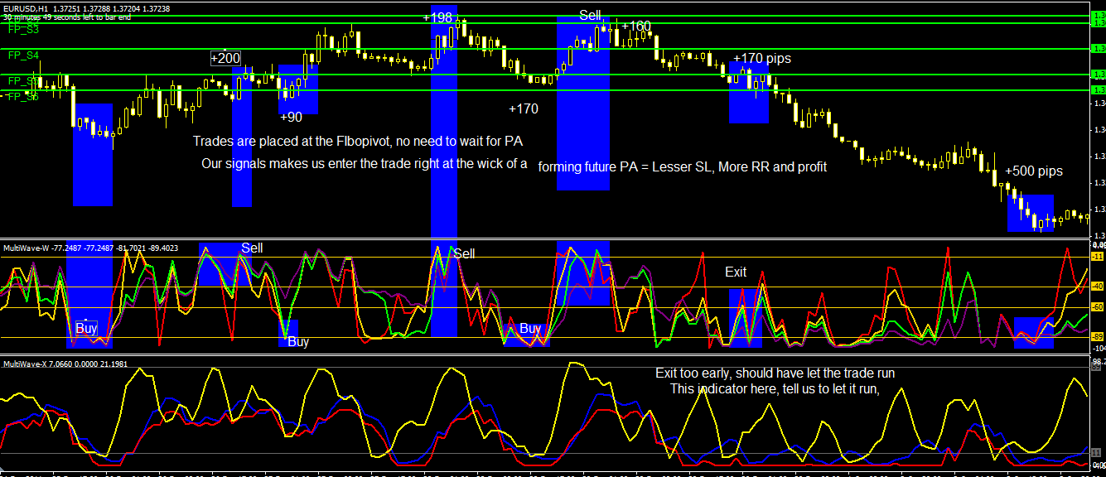Select the boxed '+200' text label
The image size is (1106, 477).
click(225, 58)
